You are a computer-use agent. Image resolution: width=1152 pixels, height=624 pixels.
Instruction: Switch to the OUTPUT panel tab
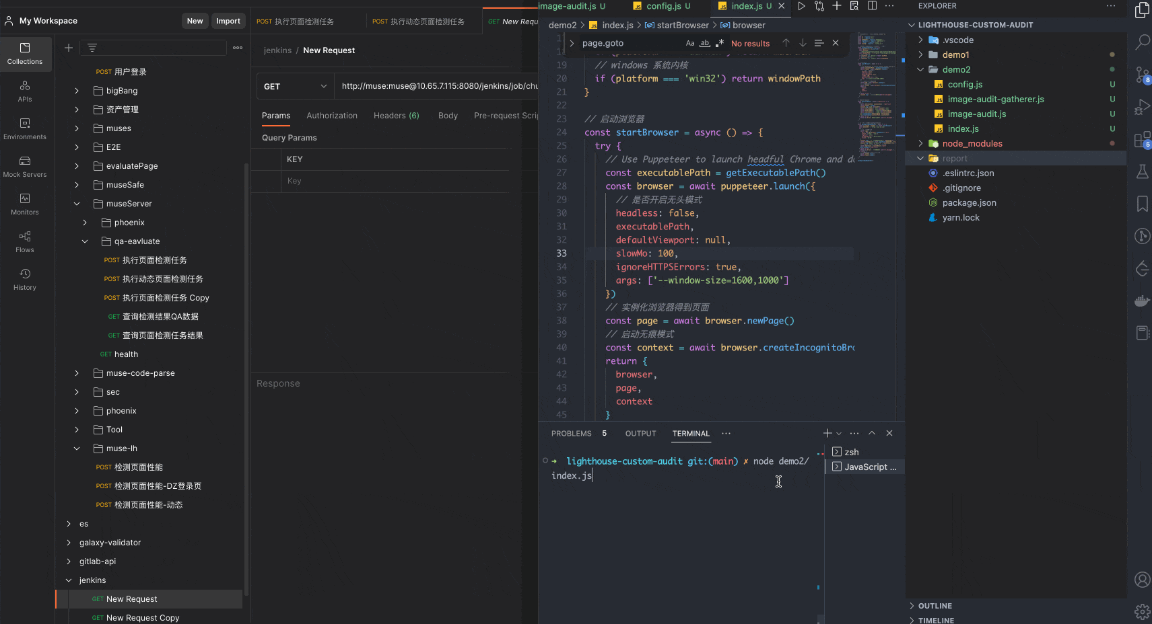pyautogui.click(x=641, y=434)
